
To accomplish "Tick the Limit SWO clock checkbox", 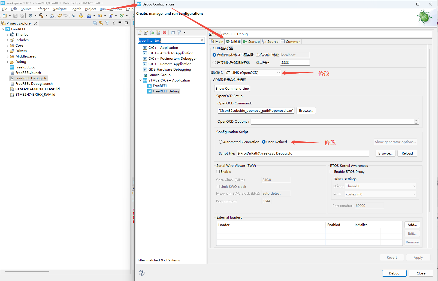I will tap(218, 187).
